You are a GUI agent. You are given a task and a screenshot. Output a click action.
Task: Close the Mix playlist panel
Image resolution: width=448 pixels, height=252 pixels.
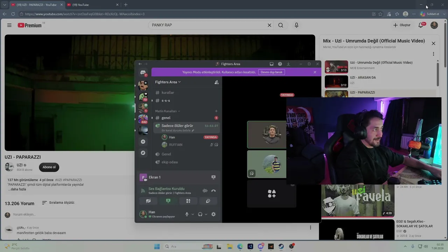click(x=433, y=43)
